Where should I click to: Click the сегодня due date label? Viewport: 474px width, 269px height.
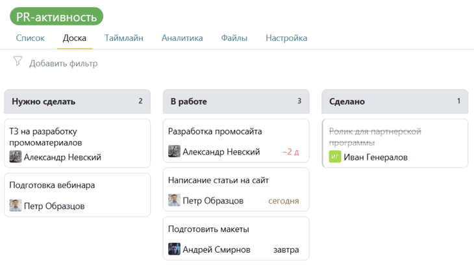pos(284,201)
